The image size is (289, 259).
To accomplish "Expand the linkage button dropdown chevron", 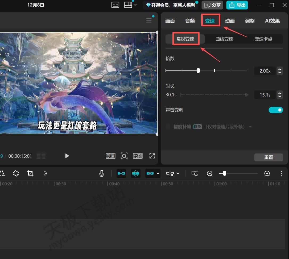I will tap(158, 173).
